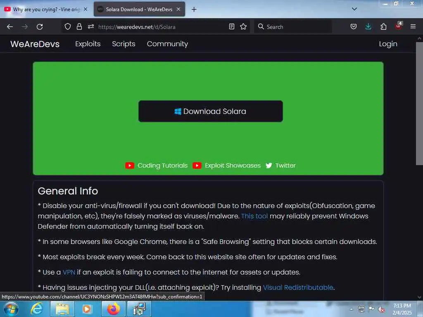This screenshot has width=423, height=317.
Task: Open the Windows Start orb
Action: (11, 309)
